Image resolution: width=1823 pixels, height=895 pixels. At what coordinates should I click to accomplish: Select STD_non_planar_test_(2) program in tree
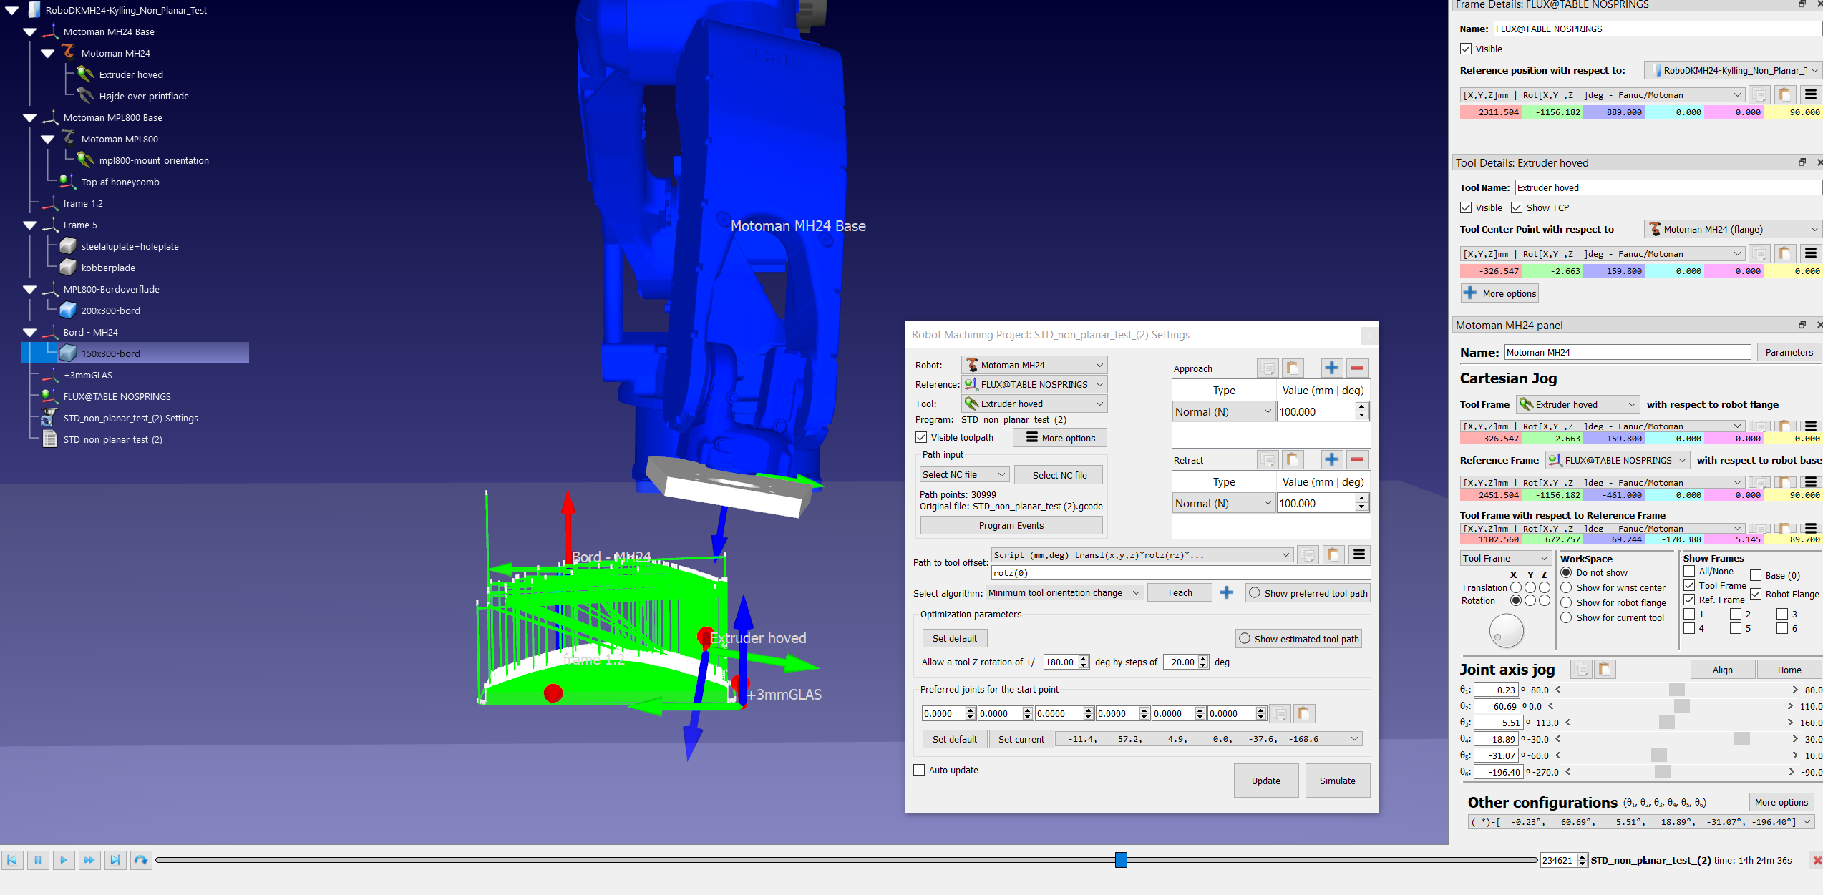(x=112, y=439)
